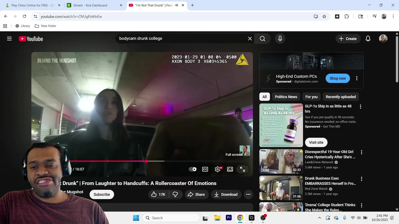Image resolution: width=399 pixels, height=224 pixels.
Task: Download the video
Action: click(226, 194)
